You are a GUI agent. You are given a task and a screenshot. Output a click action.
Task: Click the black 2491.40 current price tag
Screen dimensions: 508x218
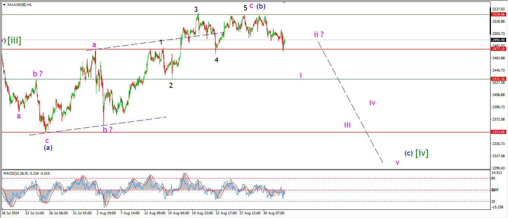click(498, 40)
